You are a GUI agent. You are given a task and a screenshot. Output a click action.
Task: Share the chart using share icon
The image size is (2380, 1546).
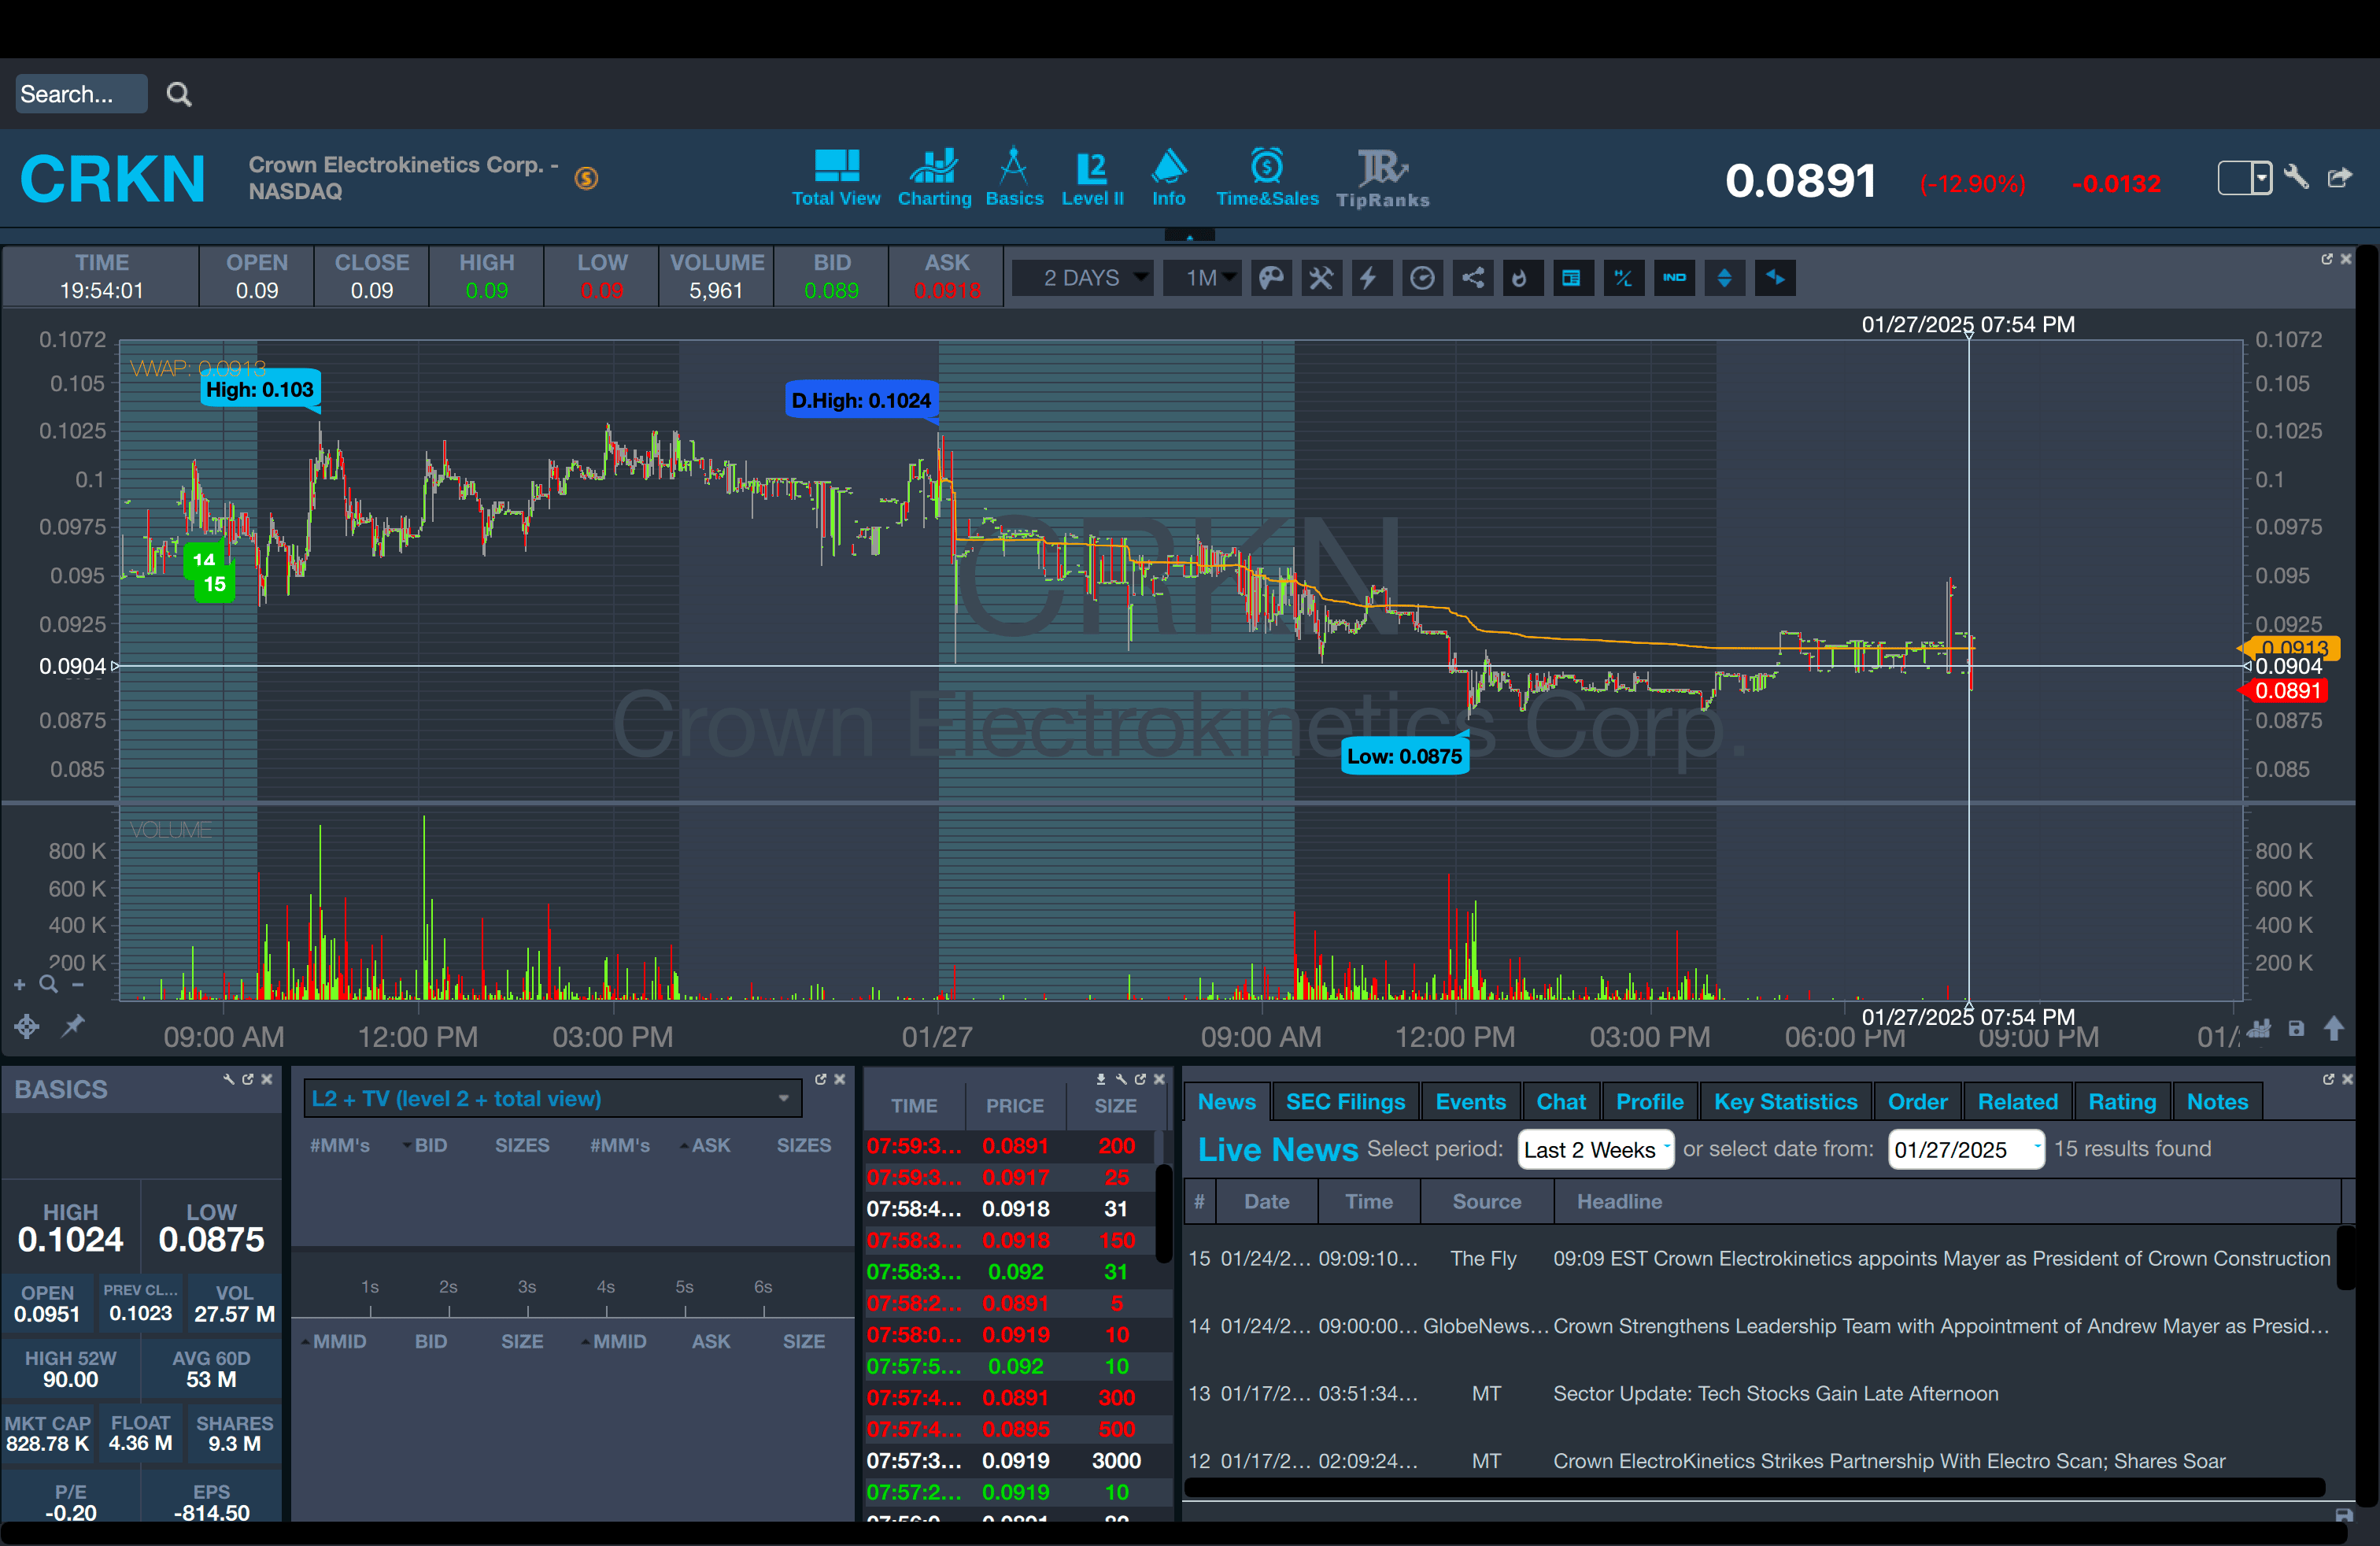[x=1473, y=278]
